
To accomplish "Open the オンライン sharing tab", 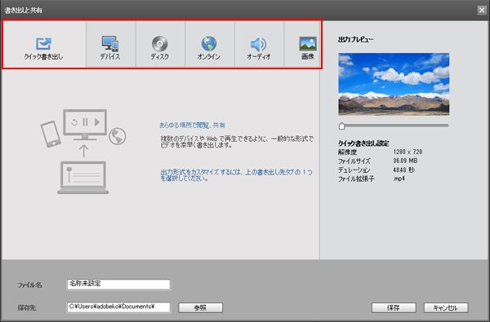I will click(x=209, y=44).
